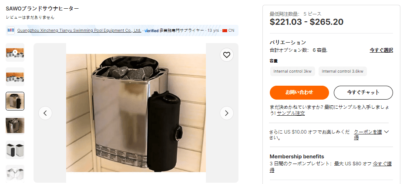Add product to favorites with heart icon

point(226,55)
